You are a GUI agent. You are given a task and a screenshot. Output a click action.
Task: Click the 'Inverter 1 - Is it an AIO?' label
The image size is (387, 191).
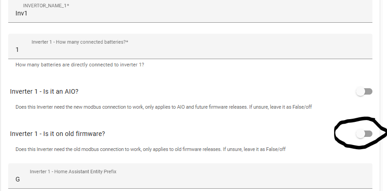coord(44,91)
